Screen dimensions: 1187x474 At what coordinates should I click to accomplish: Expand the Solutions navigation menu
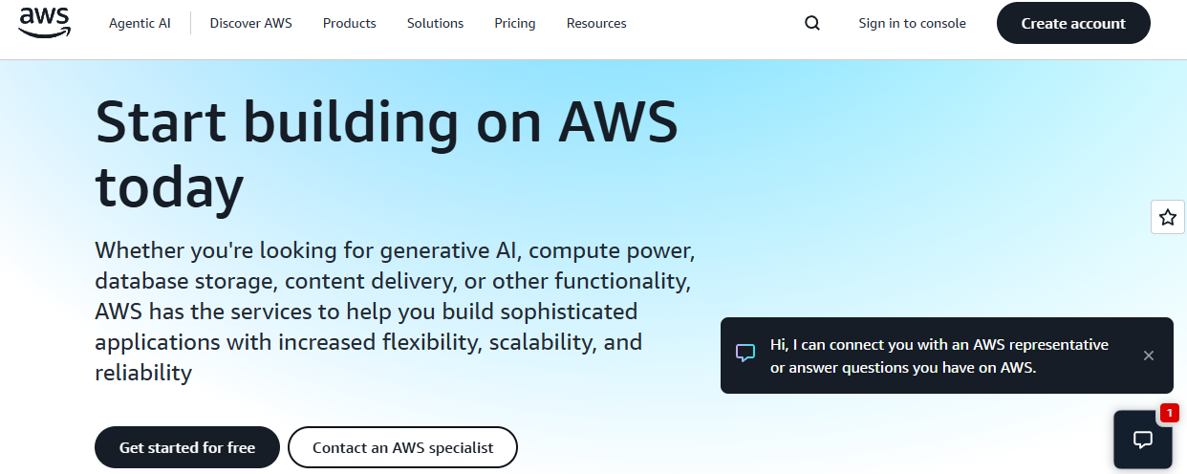(x=435, y=23)
